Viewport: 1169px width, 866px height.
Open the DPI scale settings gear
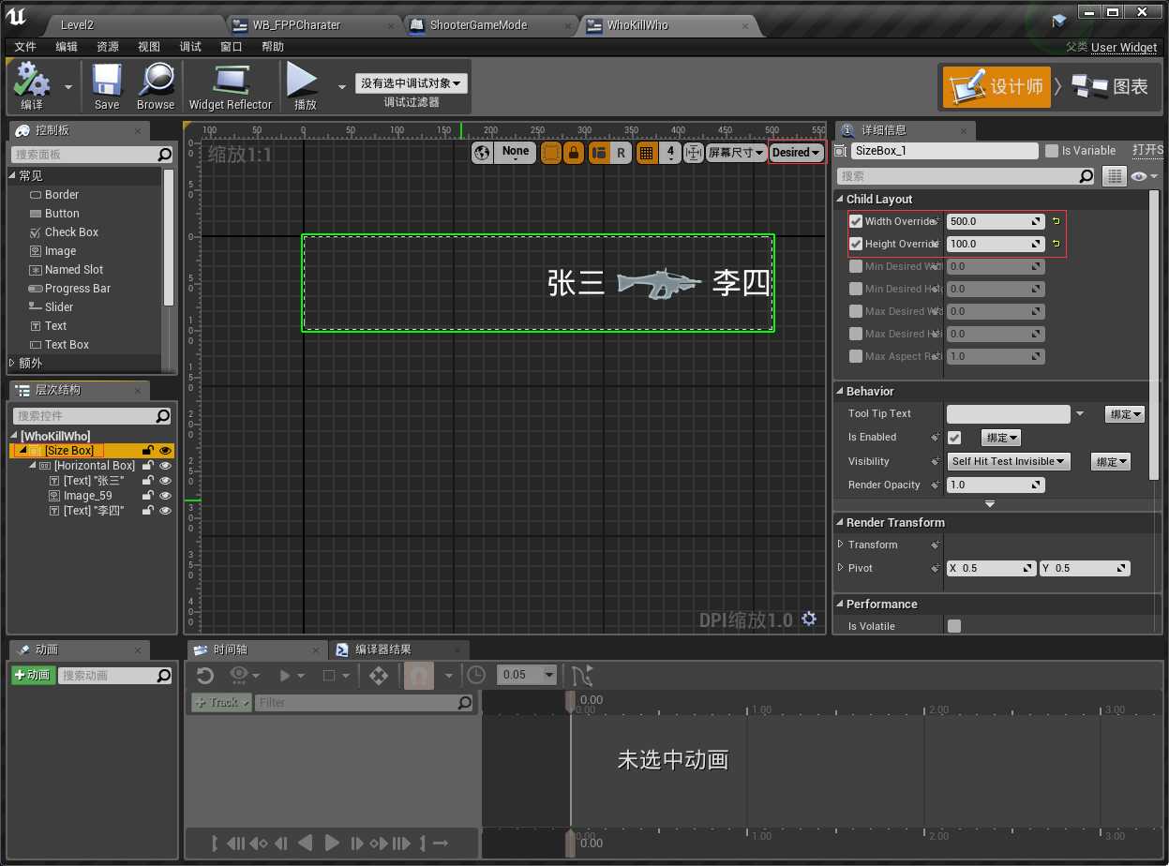[810, 620]
